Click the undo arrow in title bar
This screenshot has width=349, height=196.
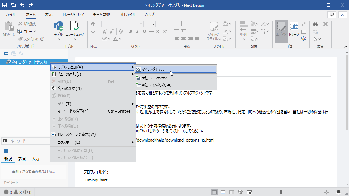click(22, 5)
